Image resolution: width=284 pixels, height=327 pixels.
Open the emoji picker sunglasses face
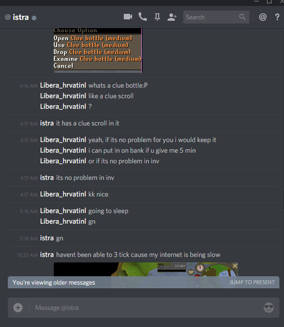click(269, 308)
